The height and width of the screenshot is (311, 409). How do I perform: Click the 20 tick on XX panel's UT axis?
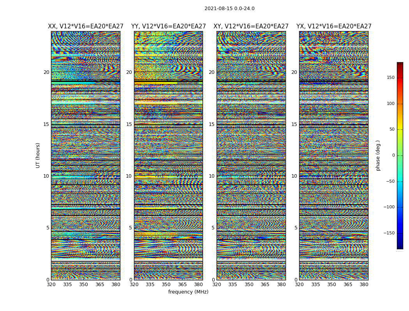(x=46, y=72)
